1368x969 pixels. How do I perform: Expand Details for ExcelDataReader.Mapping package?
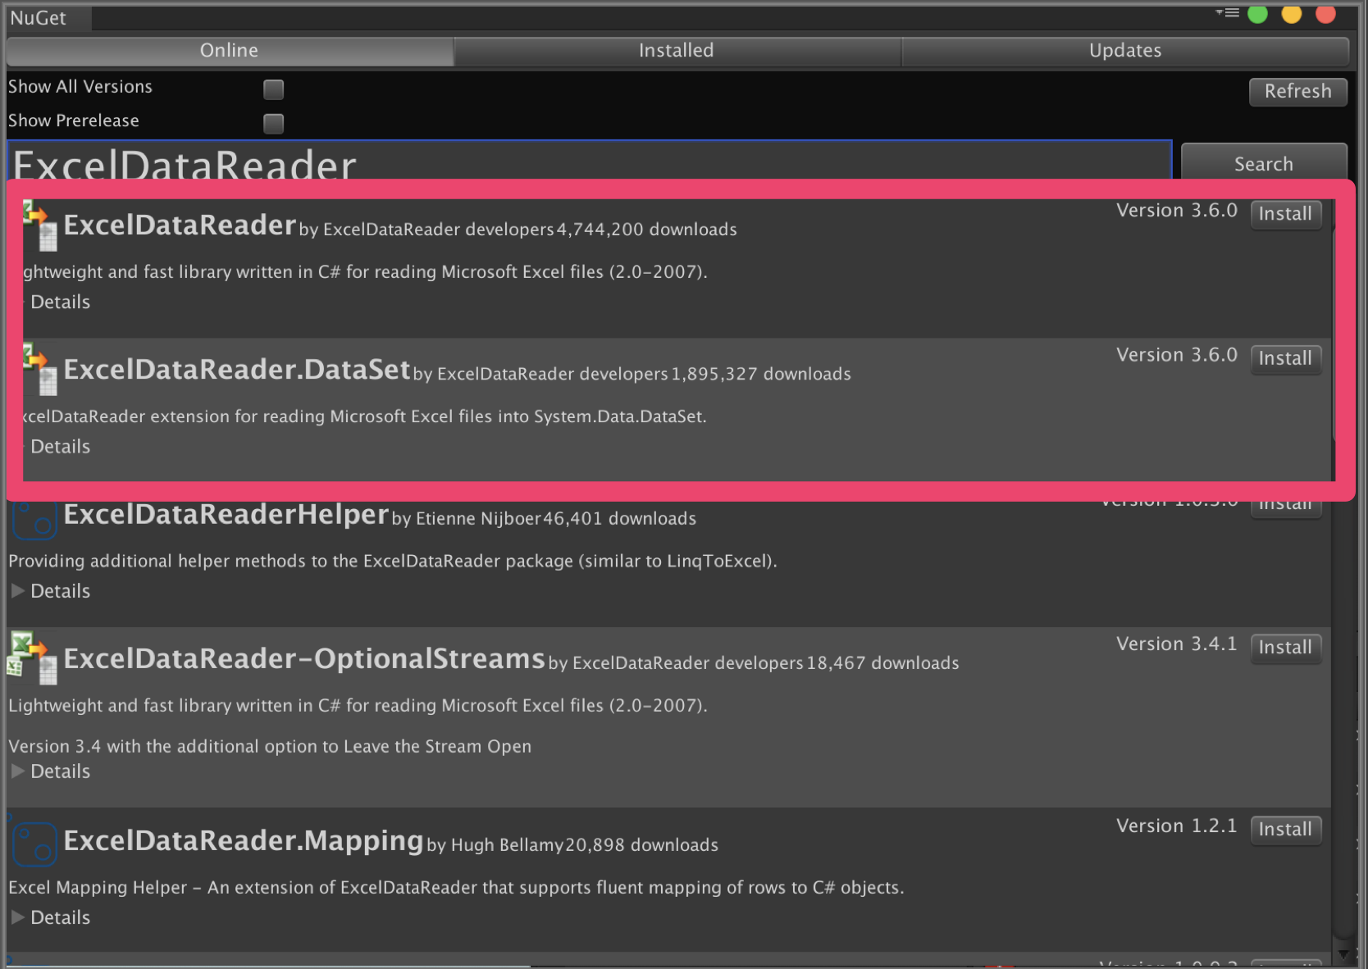point(51,917)
